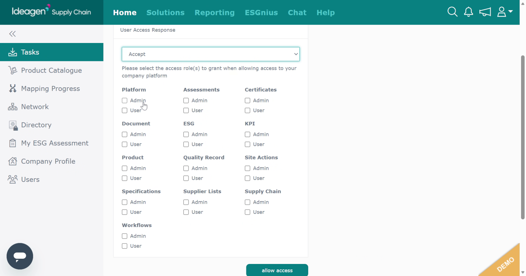
Task: Check Supplier Lists User checkbox
Action: (186, 212)
